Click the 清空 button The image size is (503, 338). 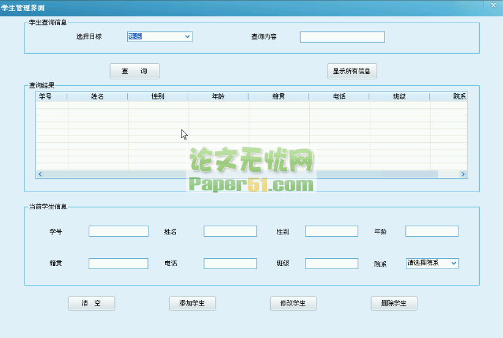(x=92, y=303)
